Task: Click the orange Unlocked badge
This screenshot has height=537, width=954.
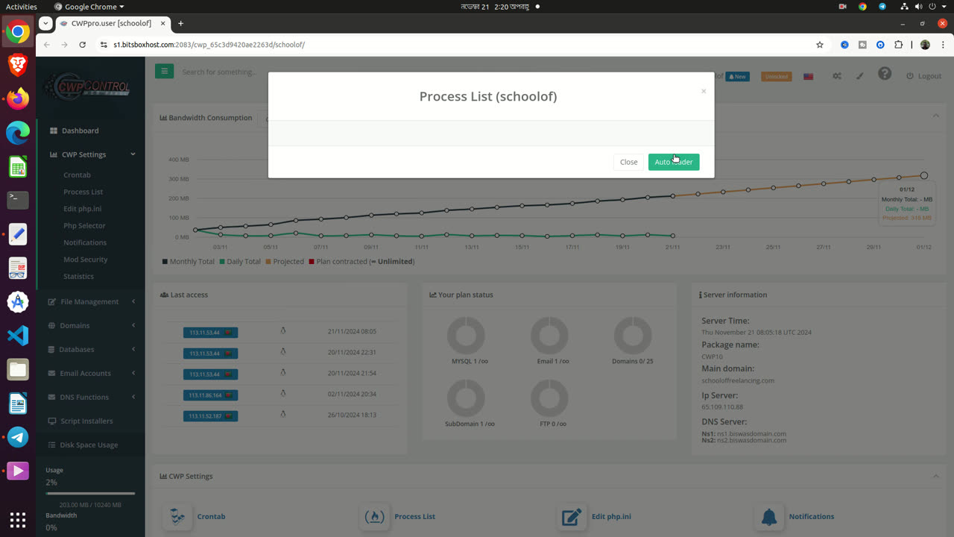Action: point(776,76)
